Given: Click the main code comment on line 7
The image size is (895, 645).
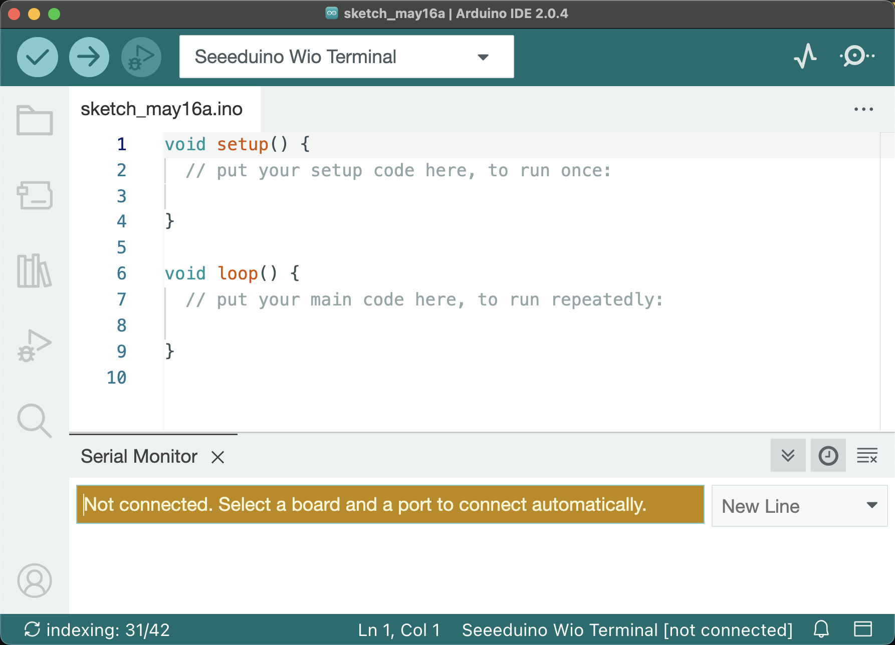Looking at the screenshot, I should click(424, 299).
